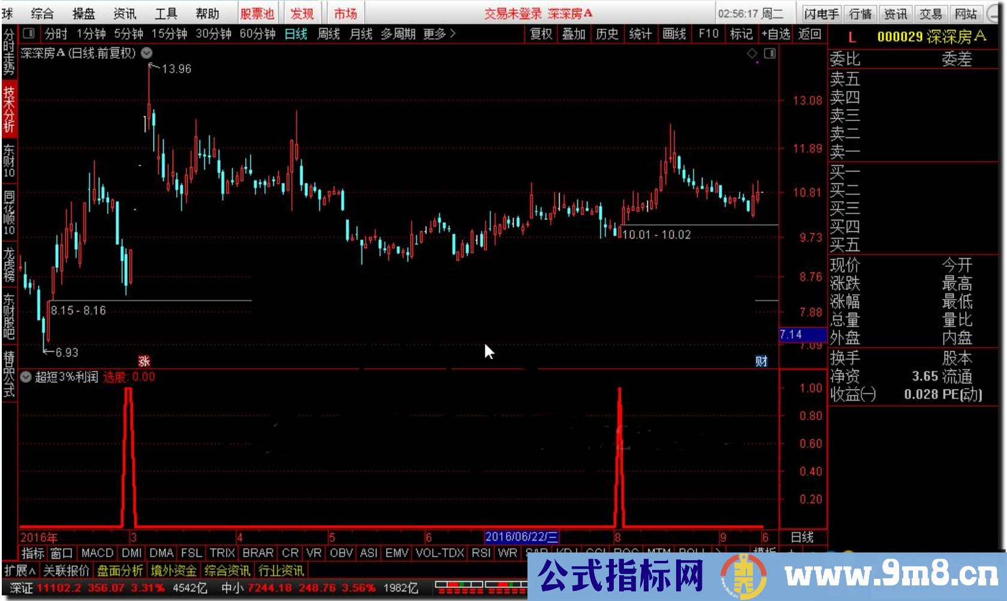Viewport: 1007px width, 601px height.
Task: Toggle 叠加 overlay mode
Action: (x=574, y=34)
